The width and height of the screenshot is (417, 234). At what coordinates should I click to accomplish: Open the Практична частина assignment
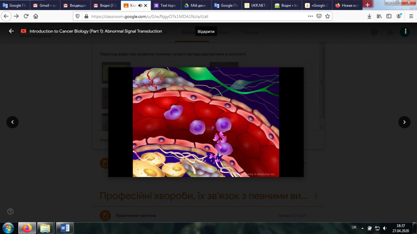[x=136, y=215]
